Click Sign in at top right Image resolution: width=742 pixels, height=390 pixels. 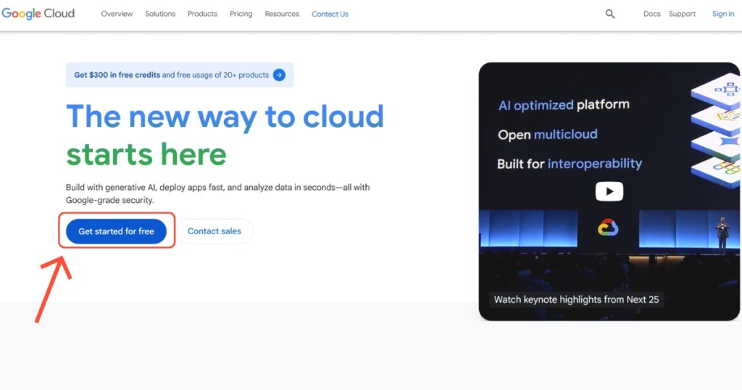pos(722,14)
